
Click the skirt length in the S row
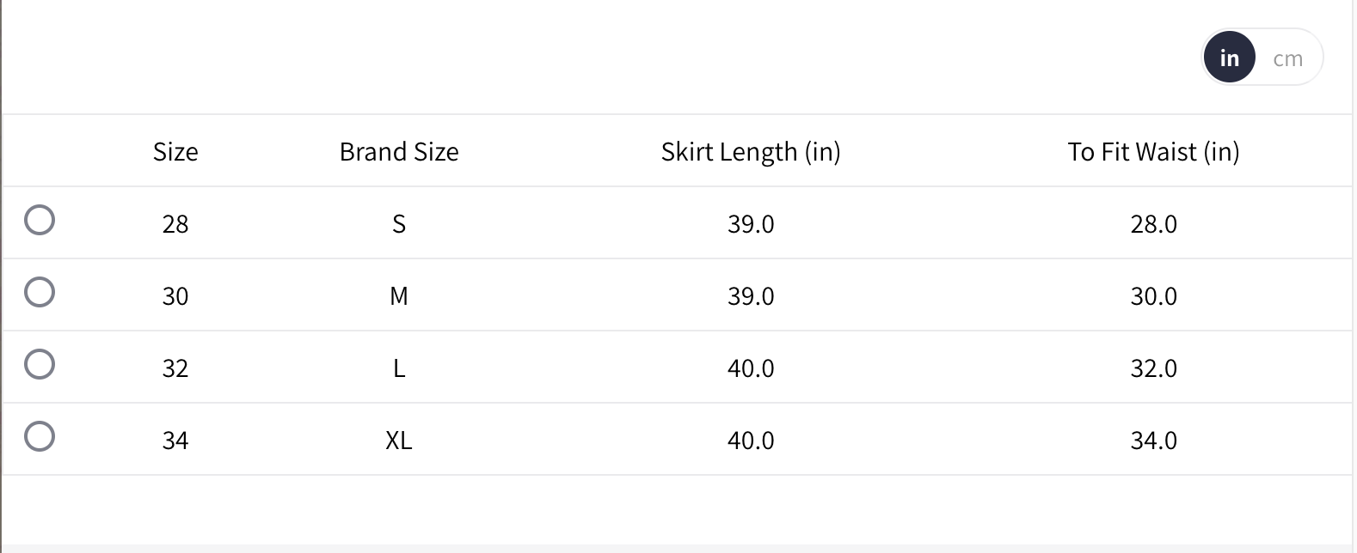751,224
